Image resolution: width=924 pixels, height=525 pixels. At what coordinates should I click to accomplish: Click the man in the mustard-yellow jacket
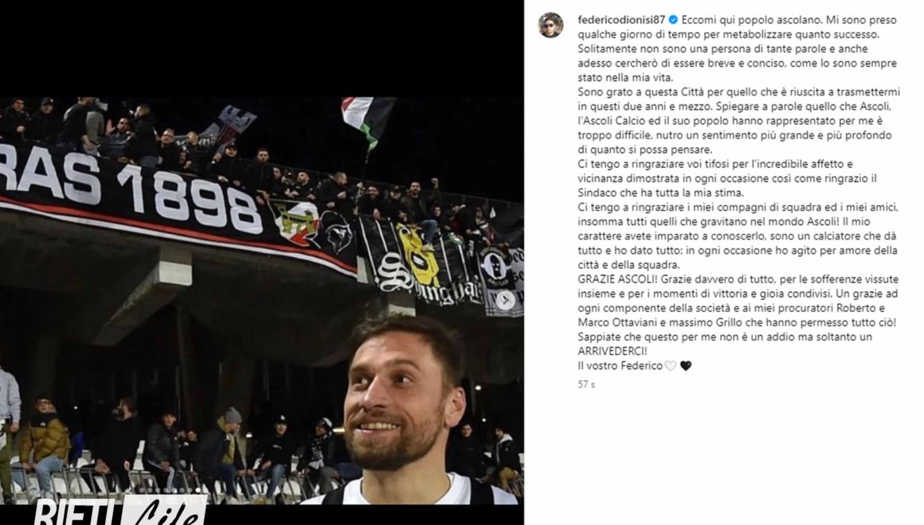pyautogui.click(x=45, y=440)
